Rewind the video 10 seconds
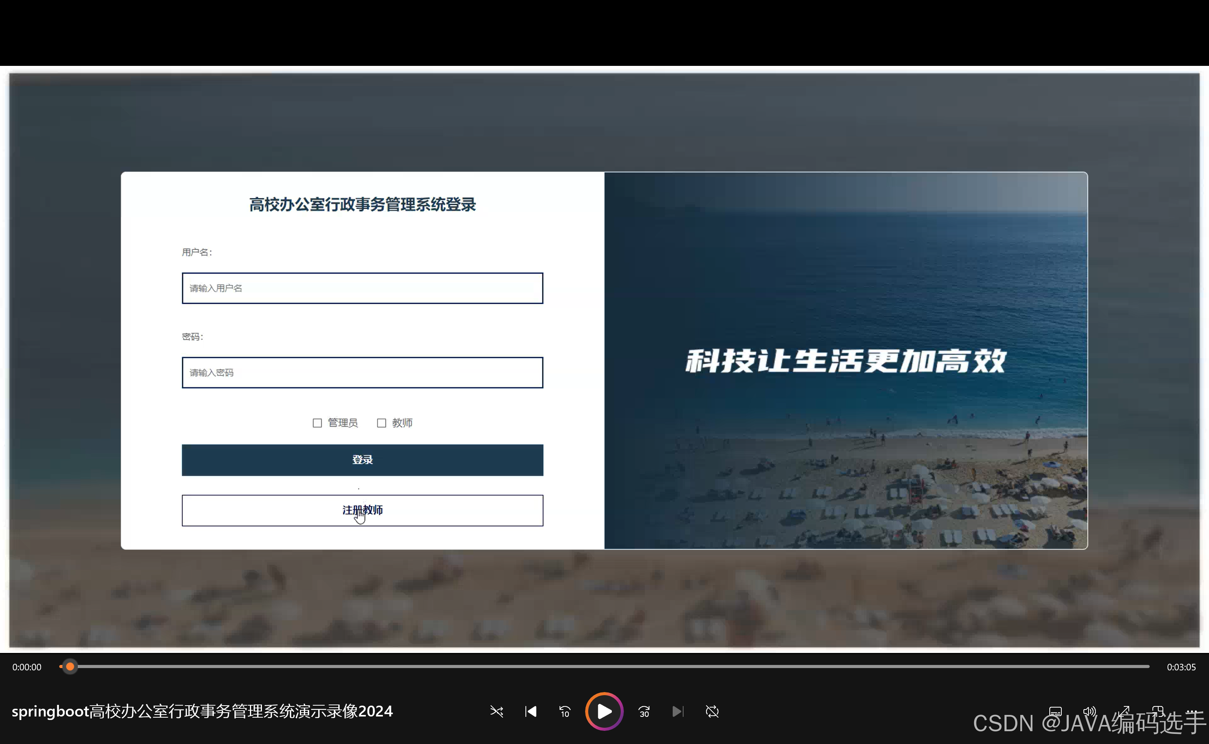Screen dimensions: 1209x744 click(x=565, y=711)
